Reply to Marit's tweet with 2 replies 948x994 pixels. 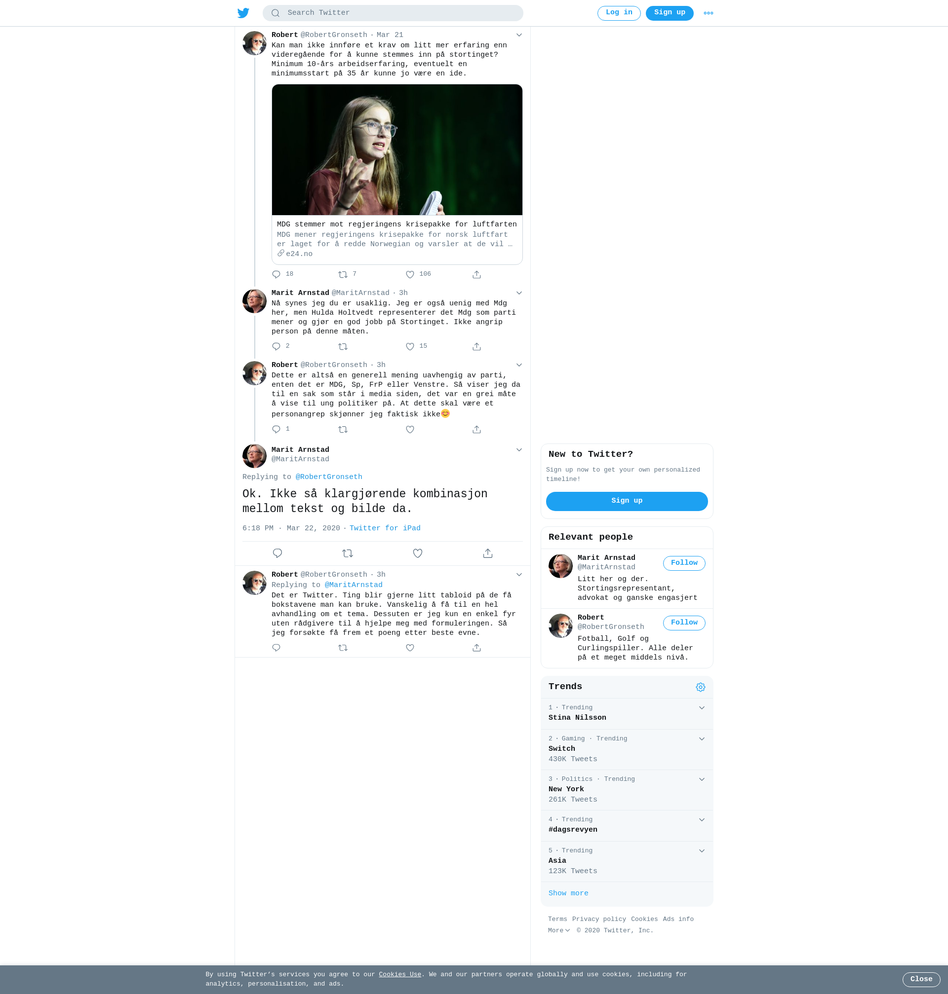click(276, 347)
